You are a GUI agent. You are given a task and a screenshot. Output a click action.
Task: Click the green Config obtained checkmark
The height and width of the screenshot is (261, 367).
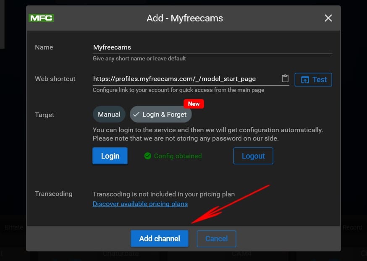click(x=148, y=156)
